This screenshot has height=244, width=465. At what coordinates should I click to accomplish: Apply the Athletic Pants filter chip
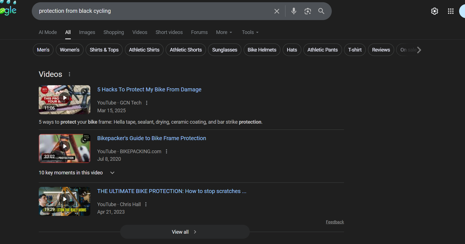[x=323, y=50]
